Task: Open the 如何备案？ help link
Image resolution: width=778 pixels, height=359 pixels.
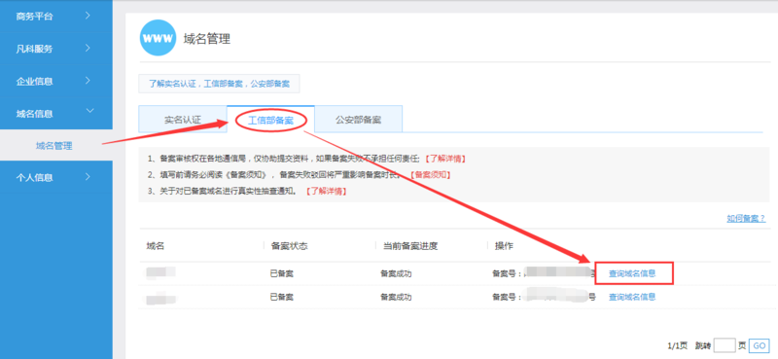Action: [746, 219]
